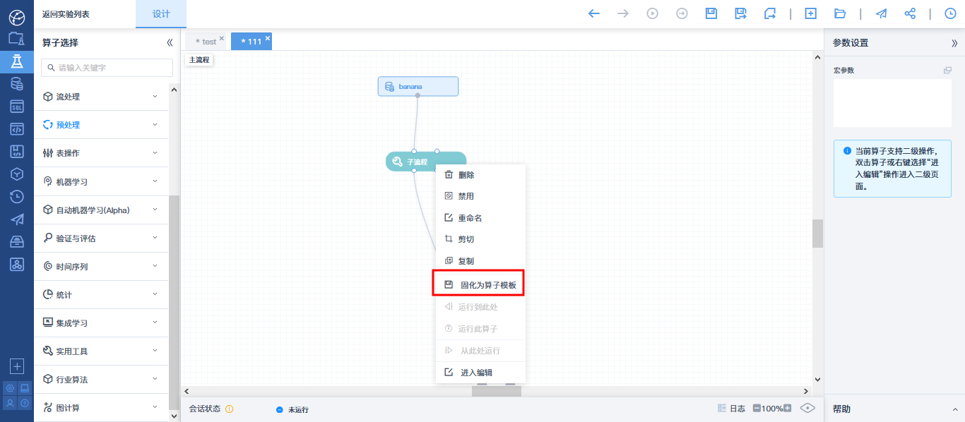
Task: Click the paper plane icon in left sidebar
Action: click(17, 219)
